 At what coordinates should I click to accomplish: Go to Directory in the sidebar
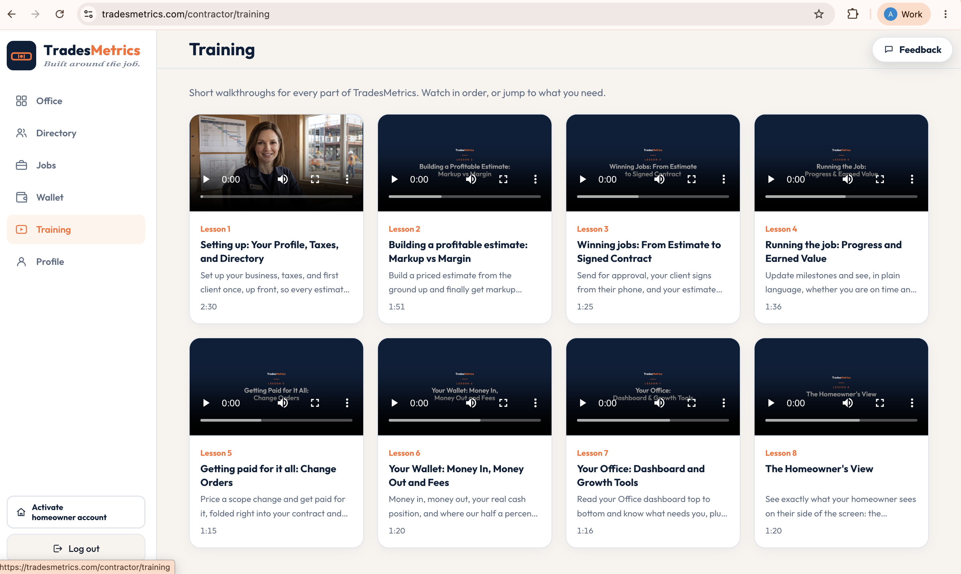coord(76,133)
